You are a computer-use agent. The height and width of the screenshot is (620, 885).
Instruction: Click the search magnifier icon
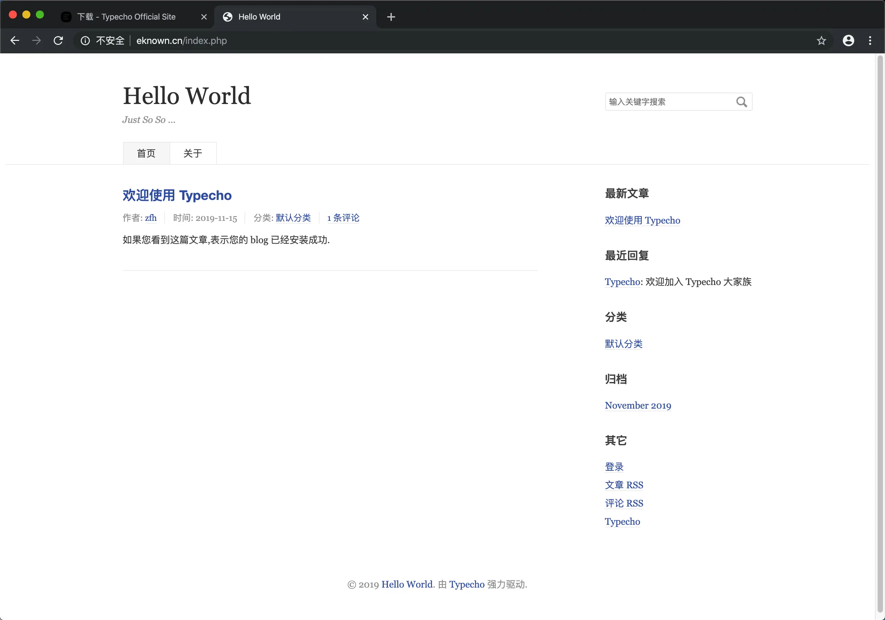741,102
